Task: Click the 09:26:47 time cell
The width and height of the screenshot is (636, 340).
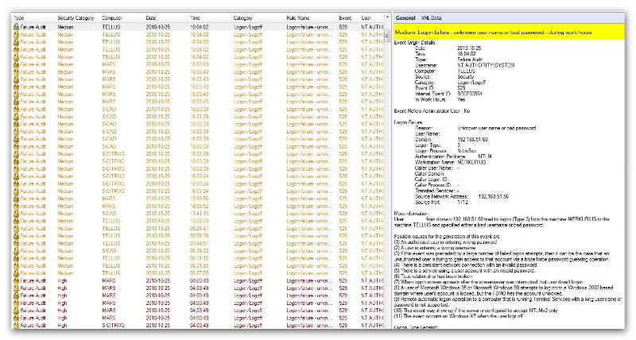Action: [x=200, y=228]
